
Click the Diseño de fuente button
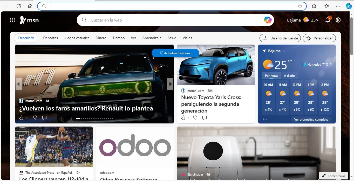click(x=280, y=38)
